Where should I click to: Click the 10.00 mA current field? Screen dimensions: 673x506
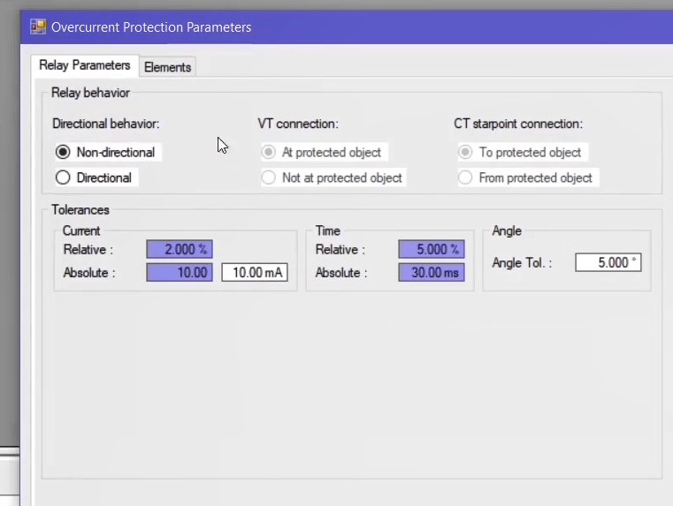coord(255,273)
